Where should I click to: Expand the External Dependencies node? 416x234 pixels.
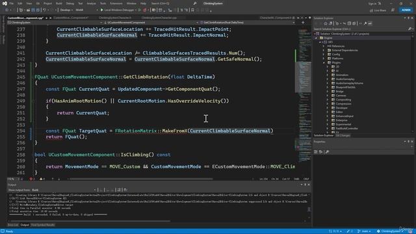pyautogui.click(x=324, y=50)
